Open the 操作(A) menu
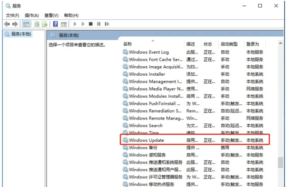 pos(32,16)
